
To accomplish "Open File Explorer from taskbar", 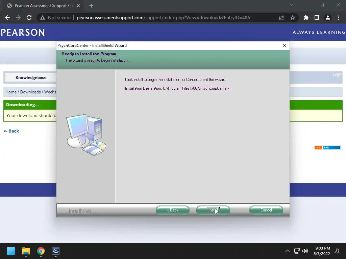I will (x=26, y=251).
